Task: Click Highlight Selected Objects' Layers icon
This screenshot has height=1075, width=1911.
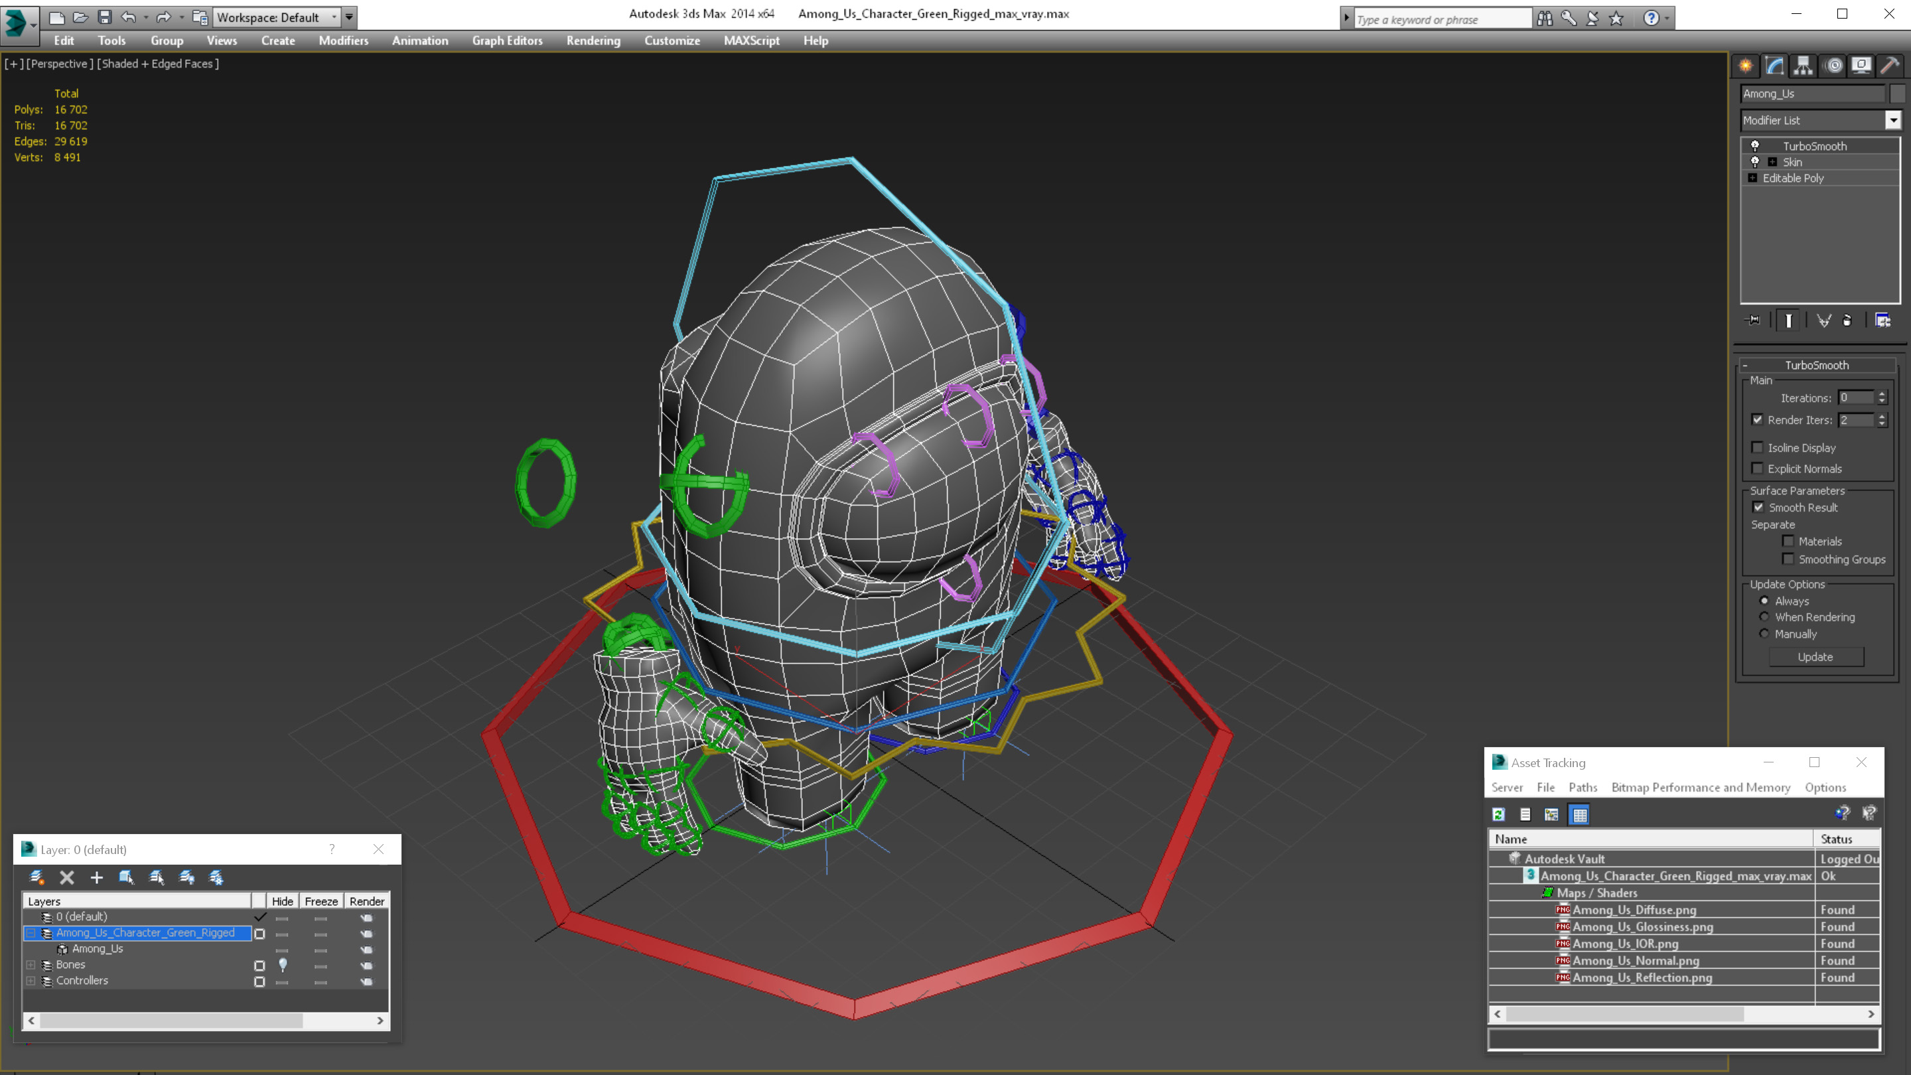Action: [x=157, y=878]
